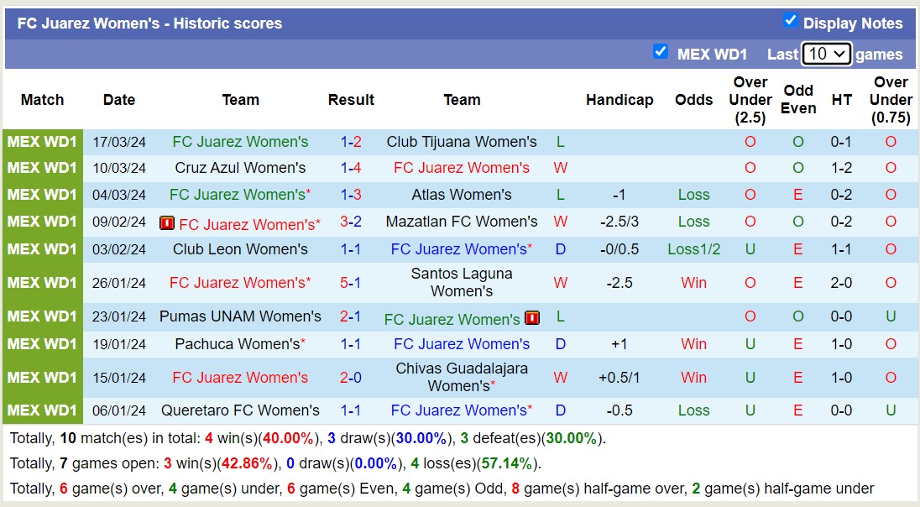Click the MEX WD1 league cell in first row
The width and height of the screenshot is (920, 507).
click(43, 142)
